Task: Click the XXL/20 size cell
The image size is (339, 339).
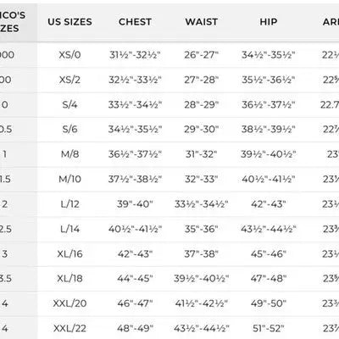Action: (69, 303)
